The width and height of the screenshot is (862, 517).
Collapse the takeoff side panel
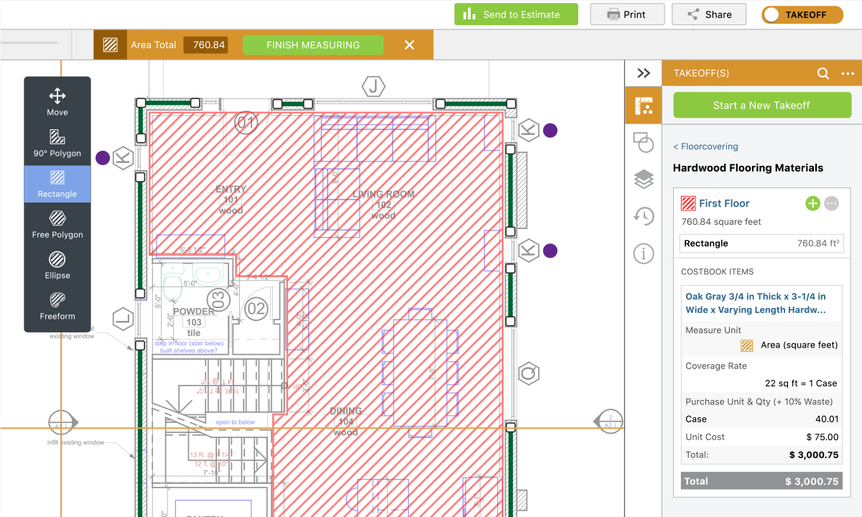(x=644, y=73)
